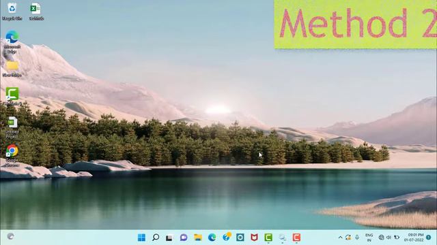Show hidden system tray icons
This screenshot has width=437, height=245.
coord(340,238)
